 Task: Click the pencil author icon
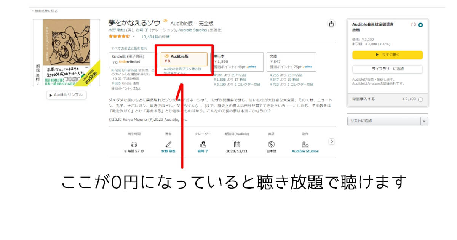(168, 144)
